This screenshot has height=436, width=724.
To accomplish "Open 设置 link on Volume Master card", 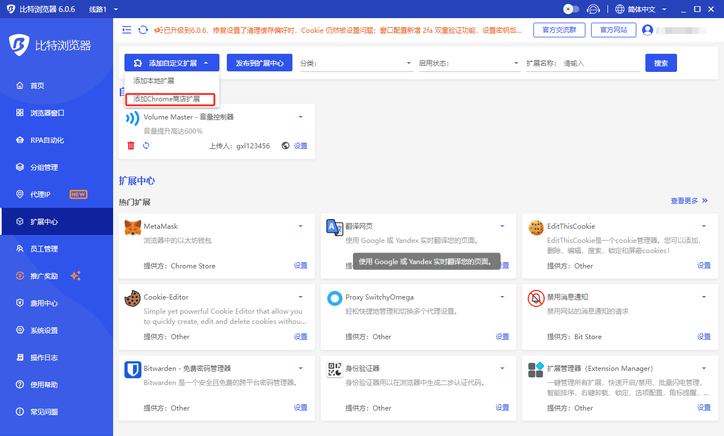I will pos(301,146).
